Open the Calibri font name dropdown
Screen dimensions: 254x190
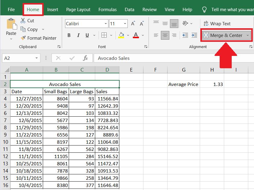[106, 23]
